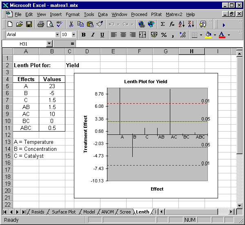Toggle Underline formatting button
245x225 pixels.
[102, 35]
